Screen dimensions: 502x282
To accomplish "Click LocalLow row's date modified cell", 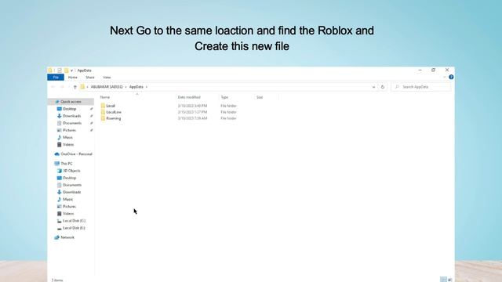I will tap(192, 112).
